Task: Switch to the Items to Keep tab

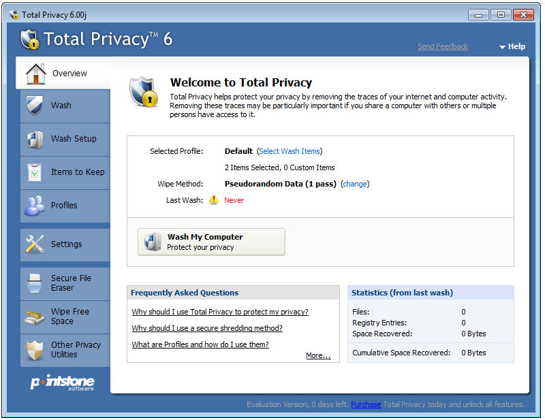Action: point(78,172)
